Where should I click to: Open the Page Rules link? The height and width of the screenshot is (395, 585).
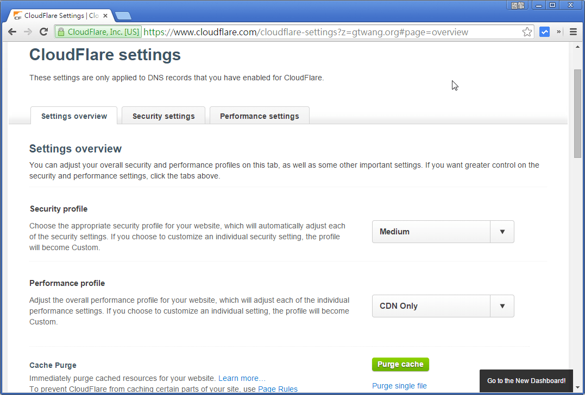click(x=278, y=388)
